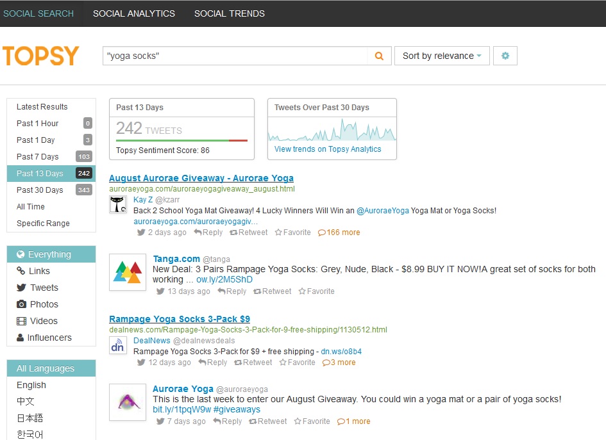Open the Sort by relevance dropdown

tap(442, 56)
